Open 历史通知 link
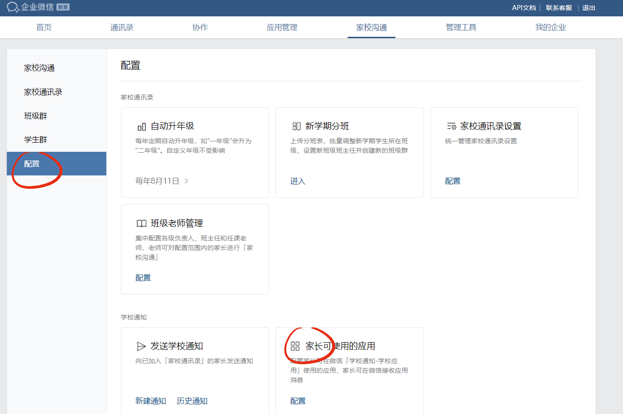The width and height of the screenshot is (623, 414). click(192, 401)
